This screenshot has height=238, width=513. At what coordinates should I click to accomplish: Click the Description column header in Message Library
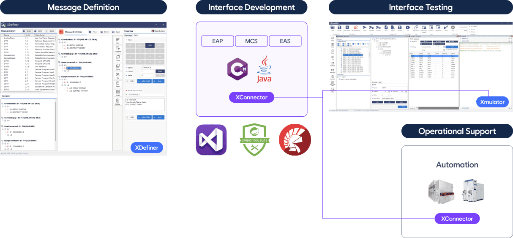click(x=44, y=35)
